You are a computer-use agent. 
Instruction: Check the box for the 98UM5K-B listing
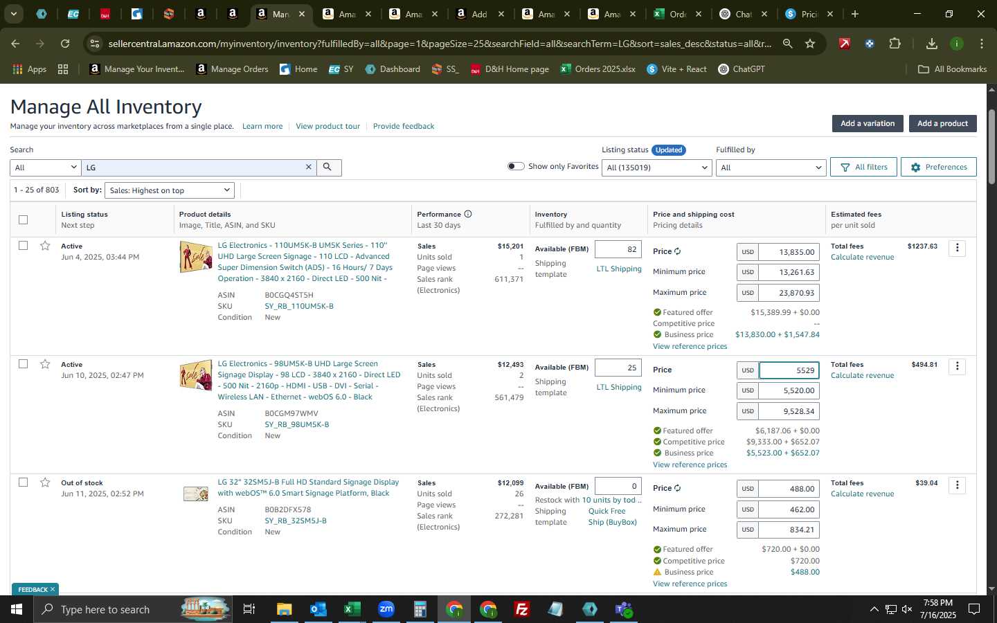(x=24, y=364)
